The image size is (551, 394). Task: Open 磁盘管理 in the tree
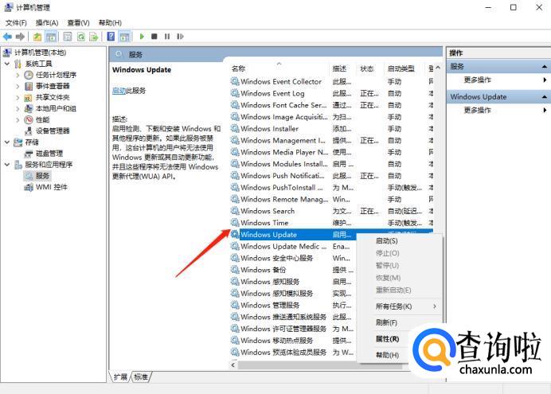coord(49,154)
